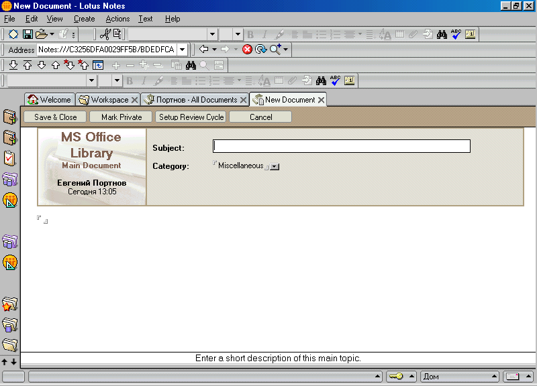The width and height of the screenshot is (537, 386).
Task: Toggle Italic in the topmost toolbar
Action: 264,34
